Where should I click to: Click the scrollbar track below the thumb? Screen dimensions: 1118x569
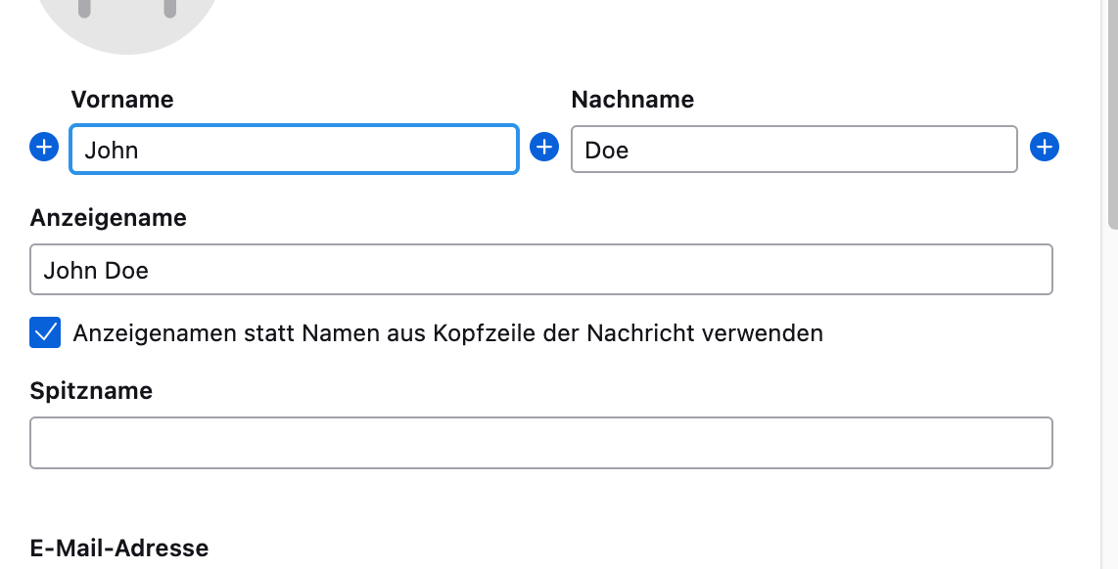pos(1111,391)
